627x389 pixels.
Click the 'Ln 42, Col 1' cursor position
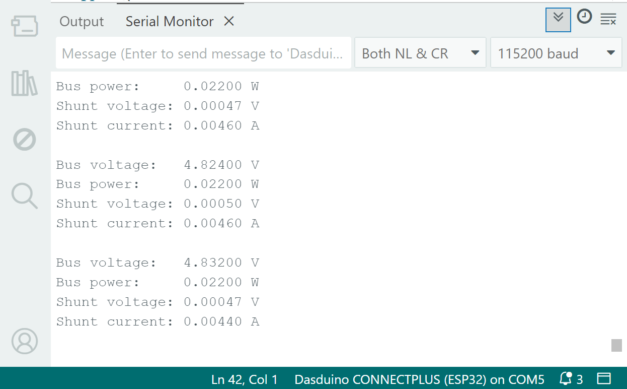(x=245, y=379)
